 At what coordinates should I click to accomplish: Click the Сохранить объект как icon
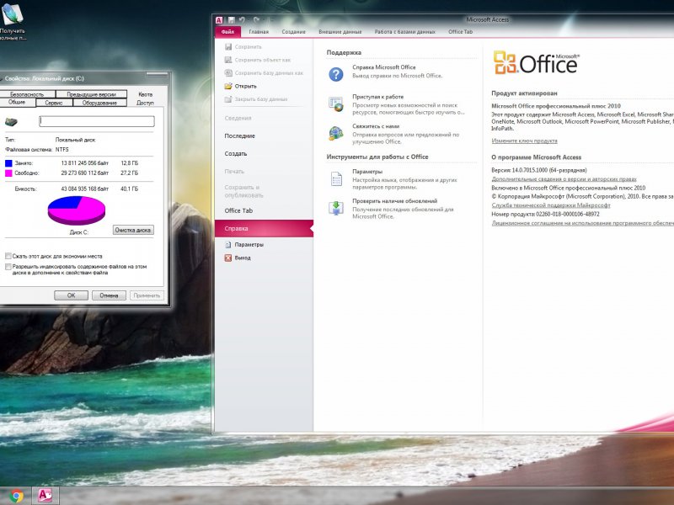[x=228, y=60]
